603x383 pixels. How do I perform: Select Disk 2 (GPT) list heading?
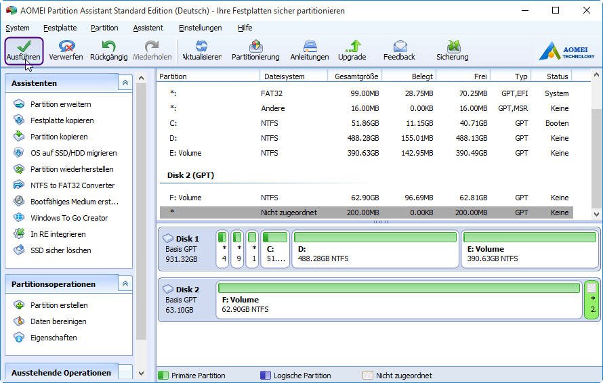pos(190,175)
